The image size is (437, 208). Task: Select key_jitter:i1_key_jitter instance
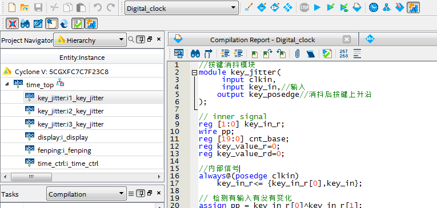click(x=70, y=98)
